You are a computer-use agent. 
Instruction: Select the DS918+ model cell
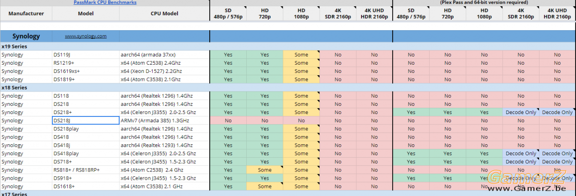(x=85, y=178)
